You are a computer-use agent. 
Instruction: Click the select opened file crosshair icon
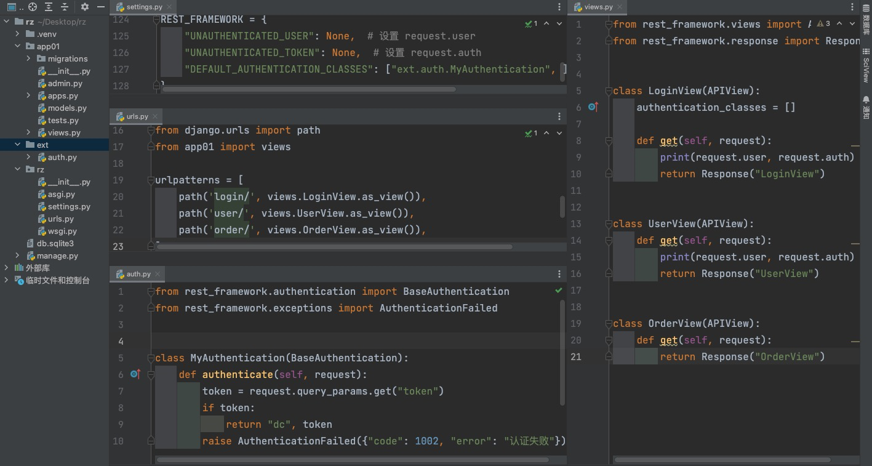(x=33, y=7)
